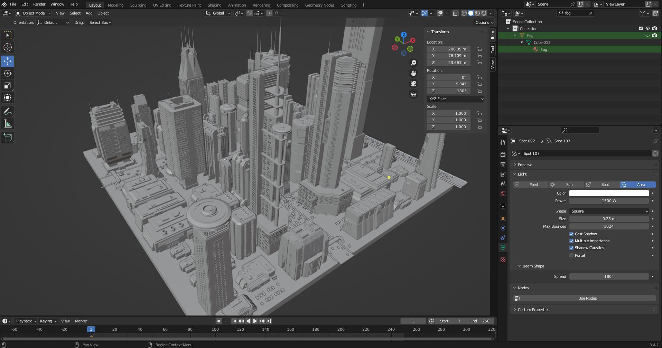662x348 pixels.
Task: Toggle the camera view icon
Action: point(413,84)
